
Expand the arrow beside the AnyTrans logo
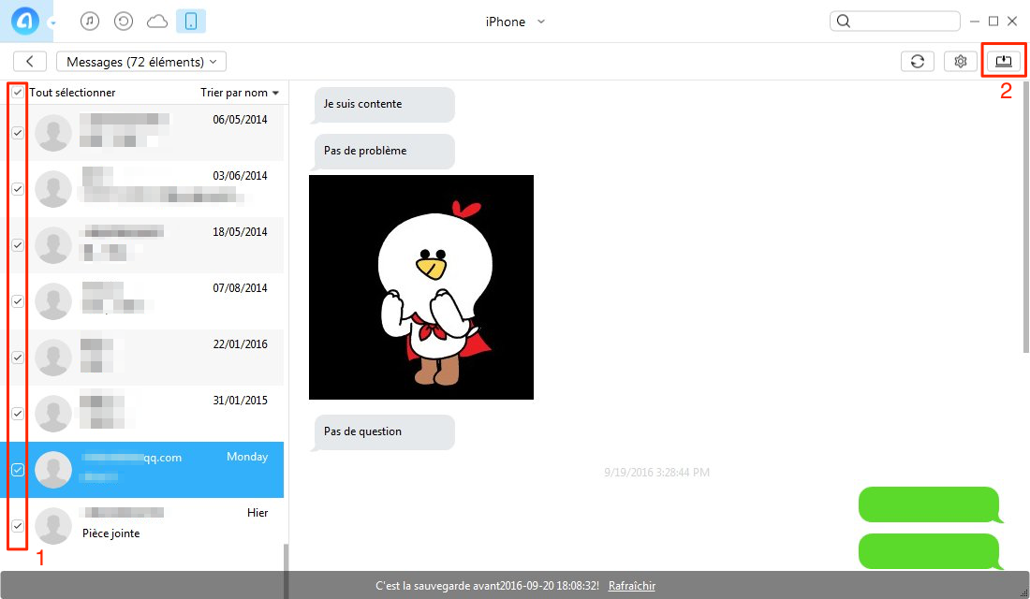52,23
